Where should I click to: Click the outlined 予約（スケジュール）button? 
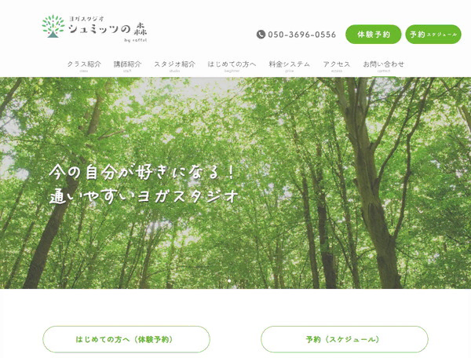click(345, 339)
